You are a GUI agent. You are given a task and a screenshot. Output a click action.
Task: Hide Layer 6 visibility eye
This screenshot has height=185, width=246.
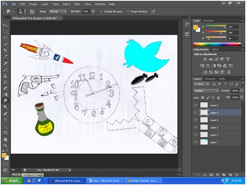coord(195,105)
